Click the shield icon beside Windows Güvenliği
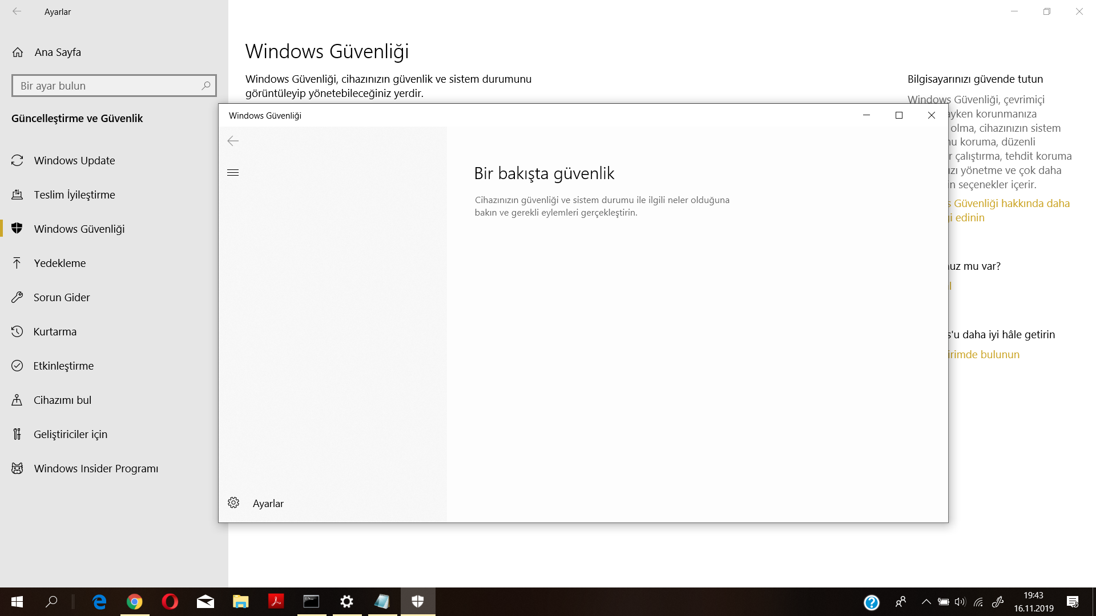Viewport: 1096px width, 616px height. pos(17,228)
